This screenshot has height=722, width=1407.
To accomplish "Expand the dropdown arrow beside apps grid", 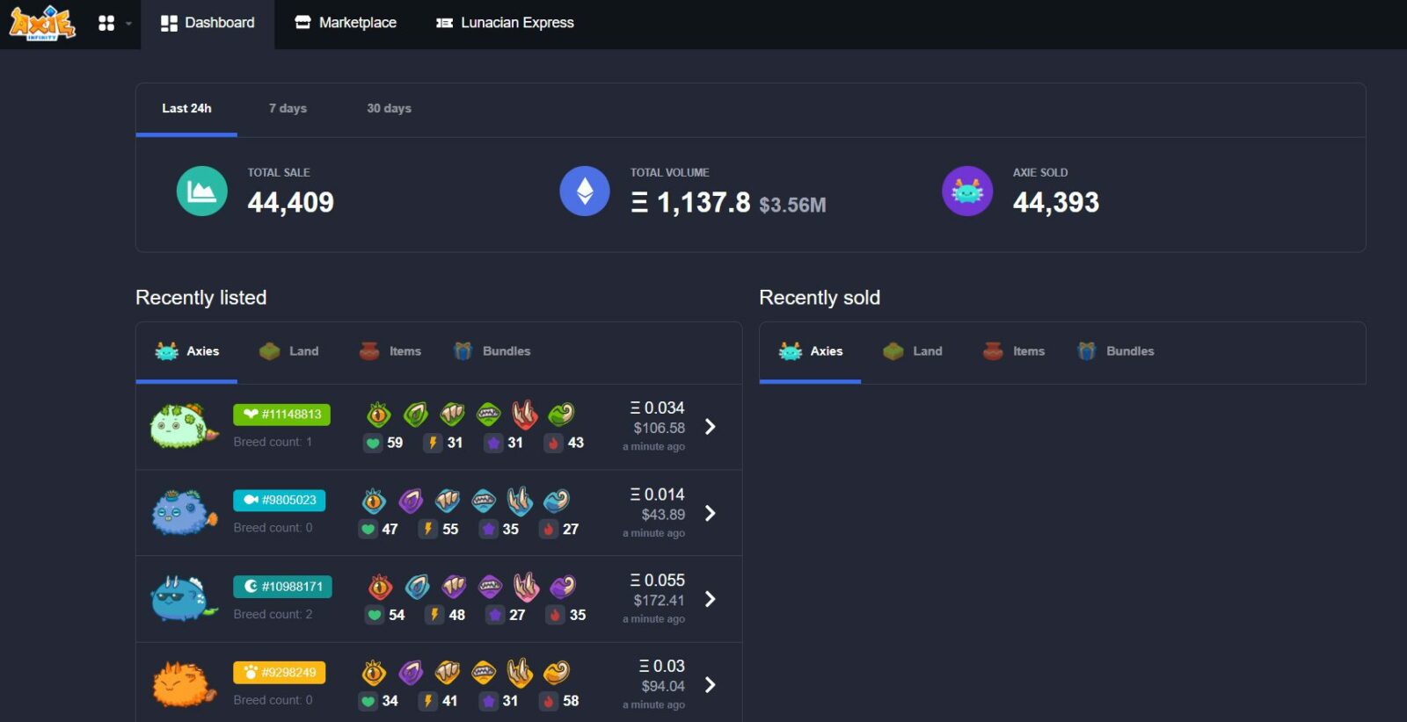I will tap(128, 24).
